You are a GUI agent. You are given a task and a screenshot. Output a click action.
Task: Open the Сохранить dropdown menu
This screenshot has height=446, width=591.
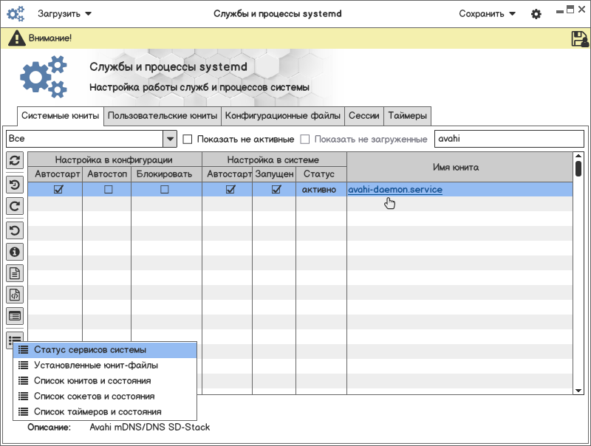tap(487, 13)
